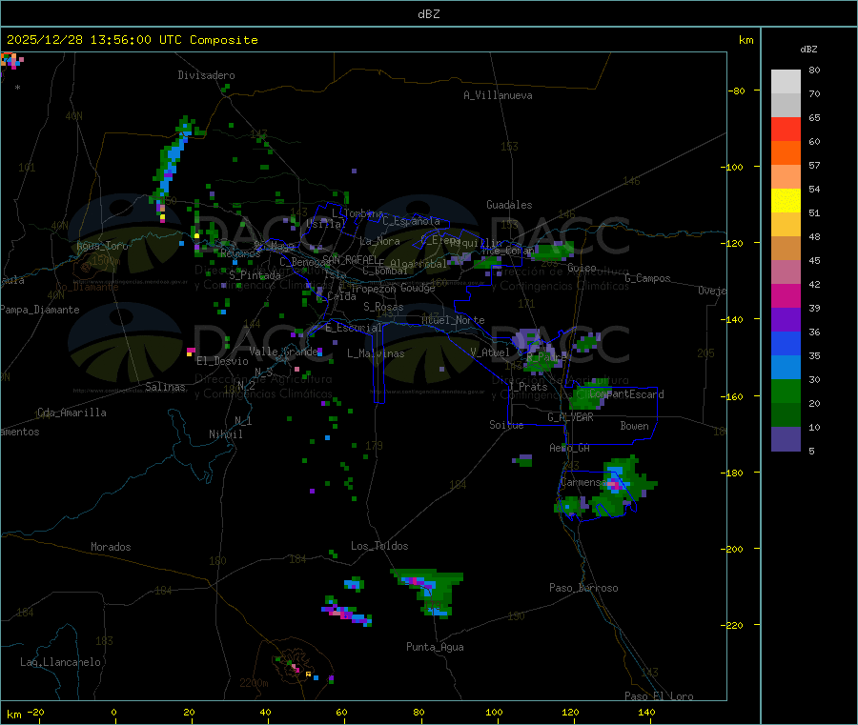
Task: Click the elongated blue radar echo near Divisadero
Action: pos(172,160)
